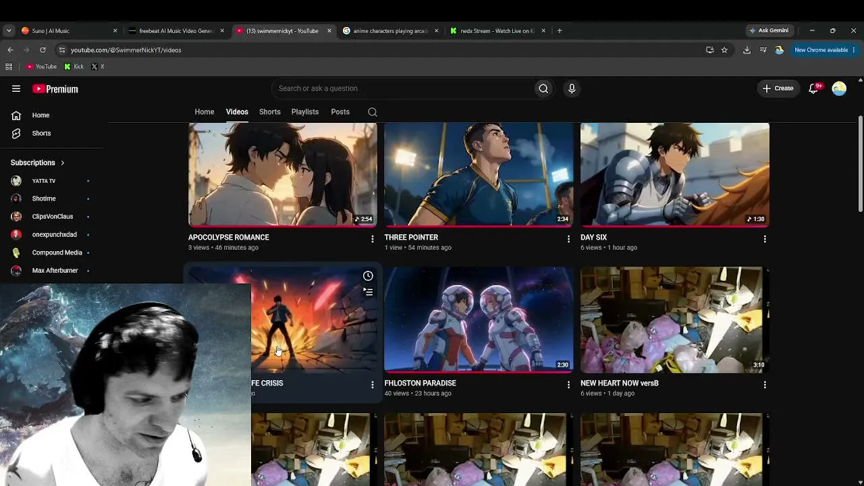Click the page vertical scrollbar
The height and width of the screenshot is (486, 864).
(x=860, y=165)
